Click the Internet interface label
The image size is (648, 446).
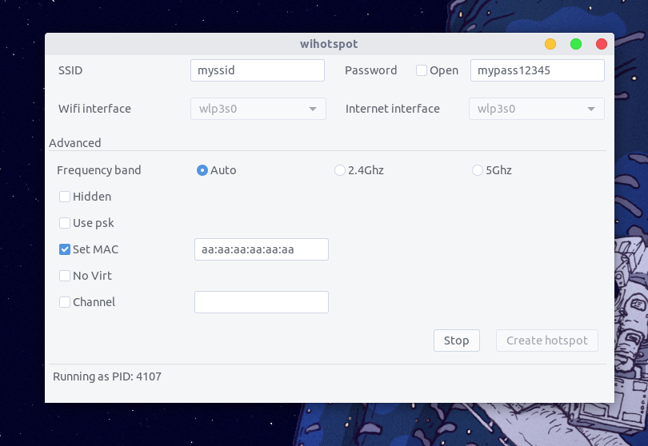tap(393, 109)
